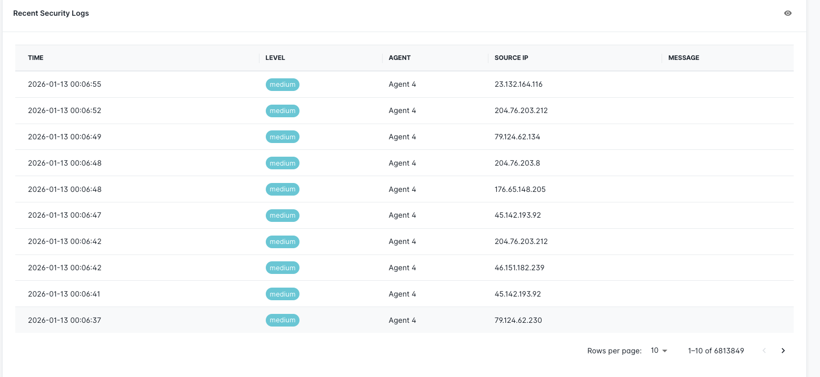
Task: Click the MESSAGE column header
Action: point(683,58)
